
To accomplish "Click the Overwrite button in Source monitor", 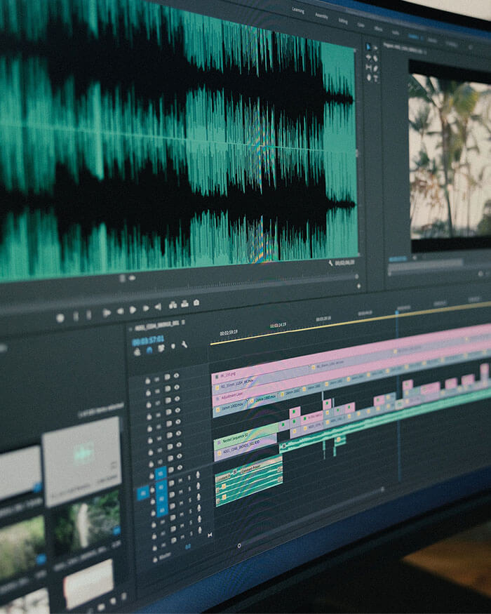I will tap(184, 304).
